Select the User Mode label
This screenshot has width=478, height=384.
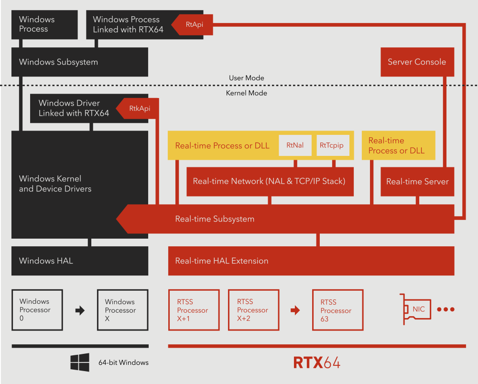[x=246, y=77]
